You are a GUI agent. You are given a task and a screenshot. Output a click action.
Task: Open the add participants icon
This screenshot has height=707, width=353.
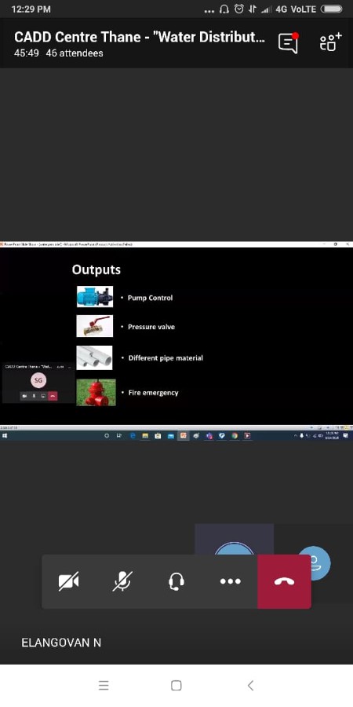point(330,42)
